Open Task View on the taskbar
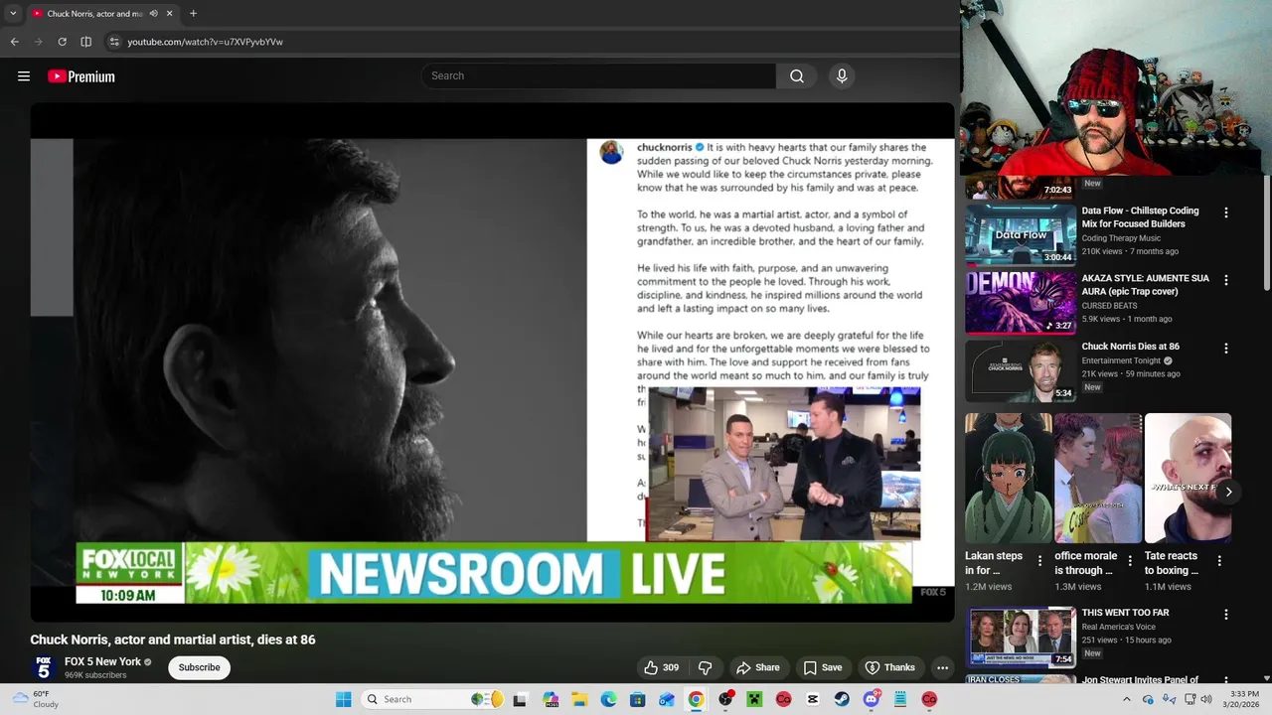Screen dimensions: 1272x715 coord(520,699)
